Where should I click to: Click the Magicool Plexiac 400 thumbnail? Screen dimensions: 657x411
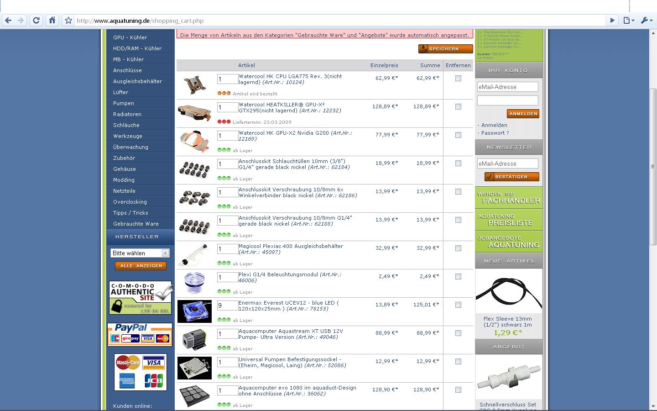click(194, 255)
